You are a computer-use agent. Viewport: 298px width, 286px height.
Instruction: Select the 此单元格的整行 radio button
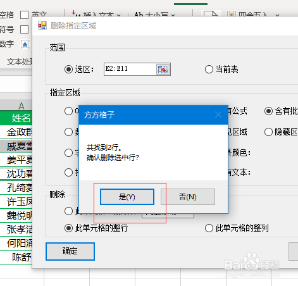(68, 228)
